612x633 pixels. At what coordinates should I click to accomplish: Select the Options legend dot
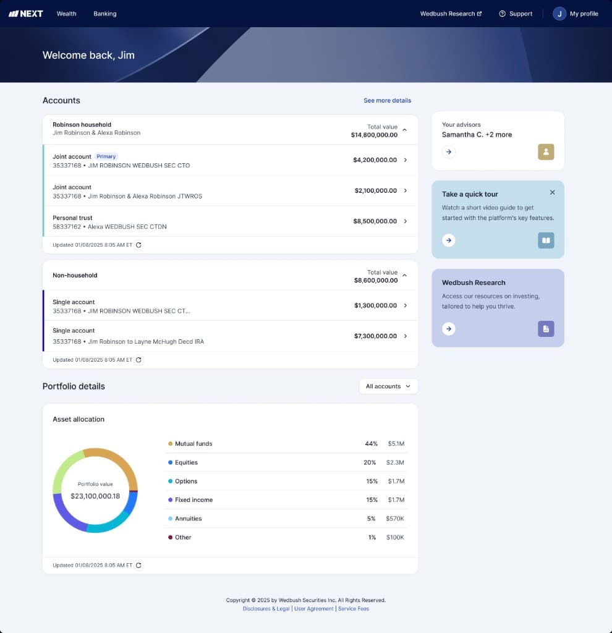tap(171, 481)
